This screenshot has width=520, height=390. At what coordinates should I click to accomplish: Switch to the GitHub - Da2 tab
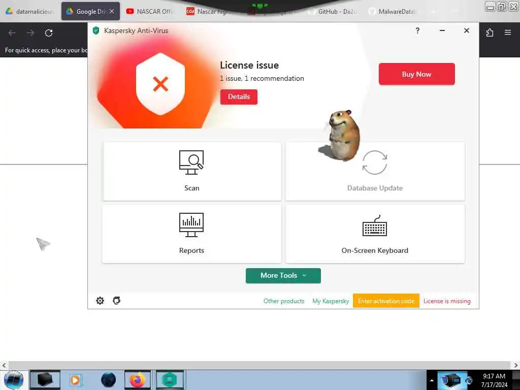pos(333,12)
